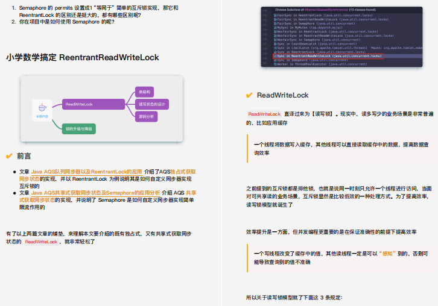Click the NonfairSync in ReentrantLock row

click(x=326, y=32)
